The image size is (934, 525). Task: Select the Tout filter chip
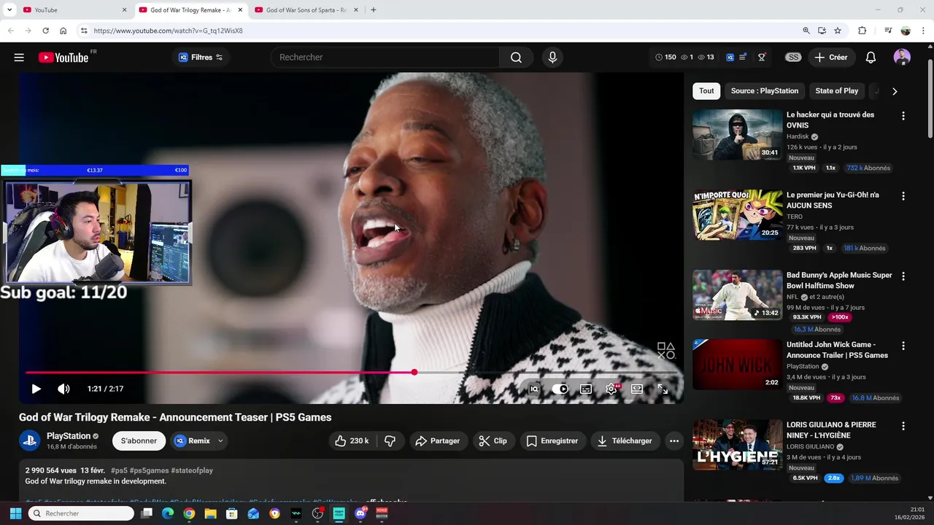706,91
